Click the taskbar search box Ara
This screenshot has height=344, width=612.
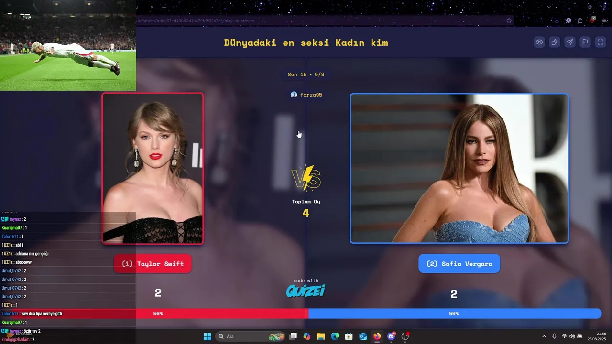[x=251, y=336]
